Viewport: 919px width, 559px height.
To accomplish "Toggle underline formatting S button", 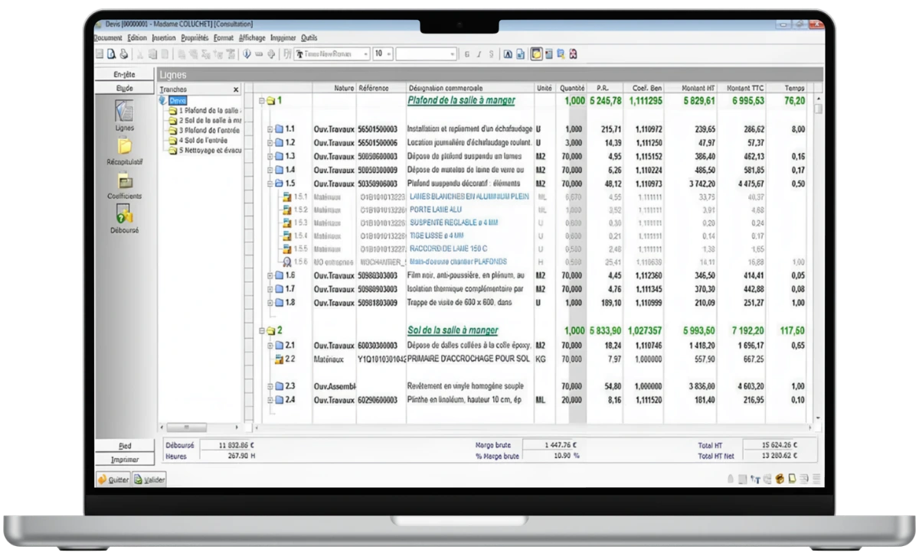I will tap(490, 54).
